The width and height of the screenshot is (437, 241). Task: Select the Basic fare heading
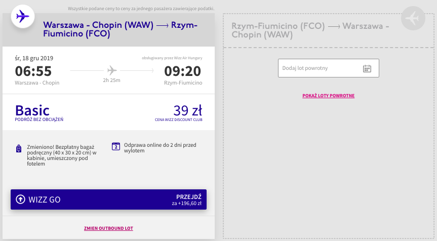32,110
